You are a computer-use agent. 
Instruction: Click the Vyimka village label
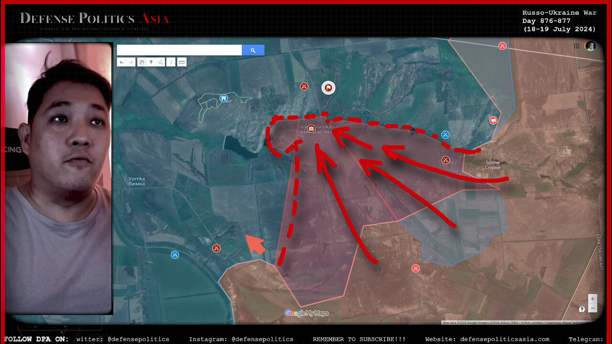tap(137, 181)
